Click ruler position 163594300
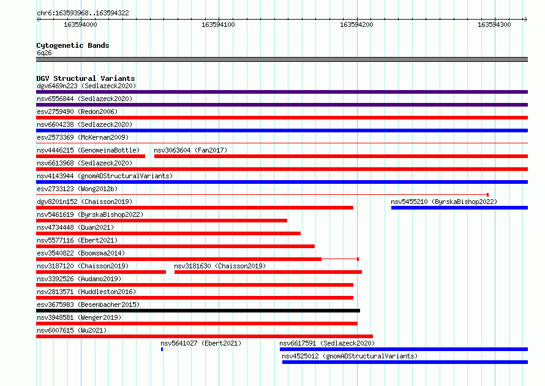The width and height of the screenshot is (545, 386). pyautogui.click(x=494, y=25)
